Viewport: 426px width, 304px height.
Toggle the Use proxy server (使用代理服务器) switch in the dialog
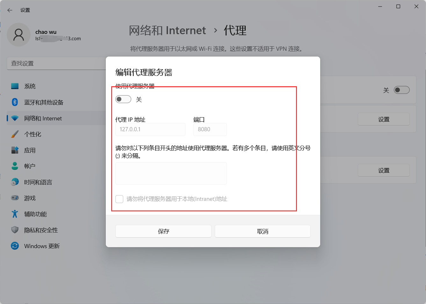click(x=123, y=99)
